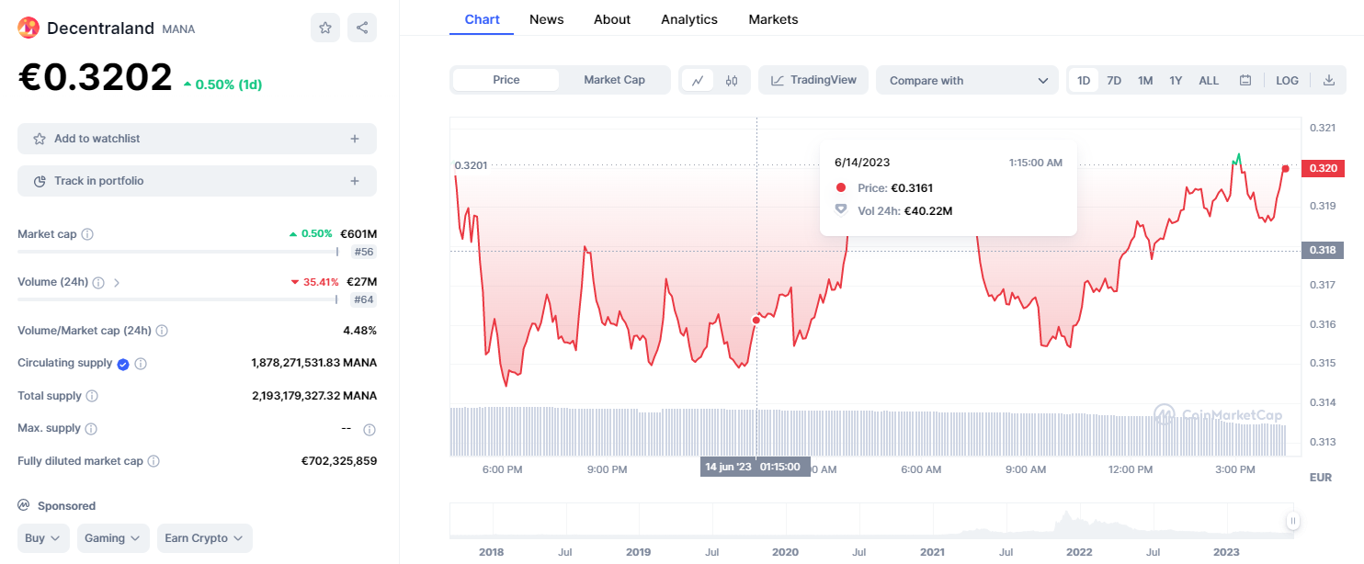
Task: Click plus icon on Add to watchlist
Action: (x=355, y=139)
